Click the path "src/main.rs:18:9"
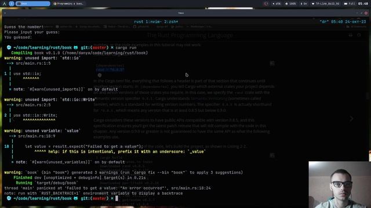 (37, 136)
